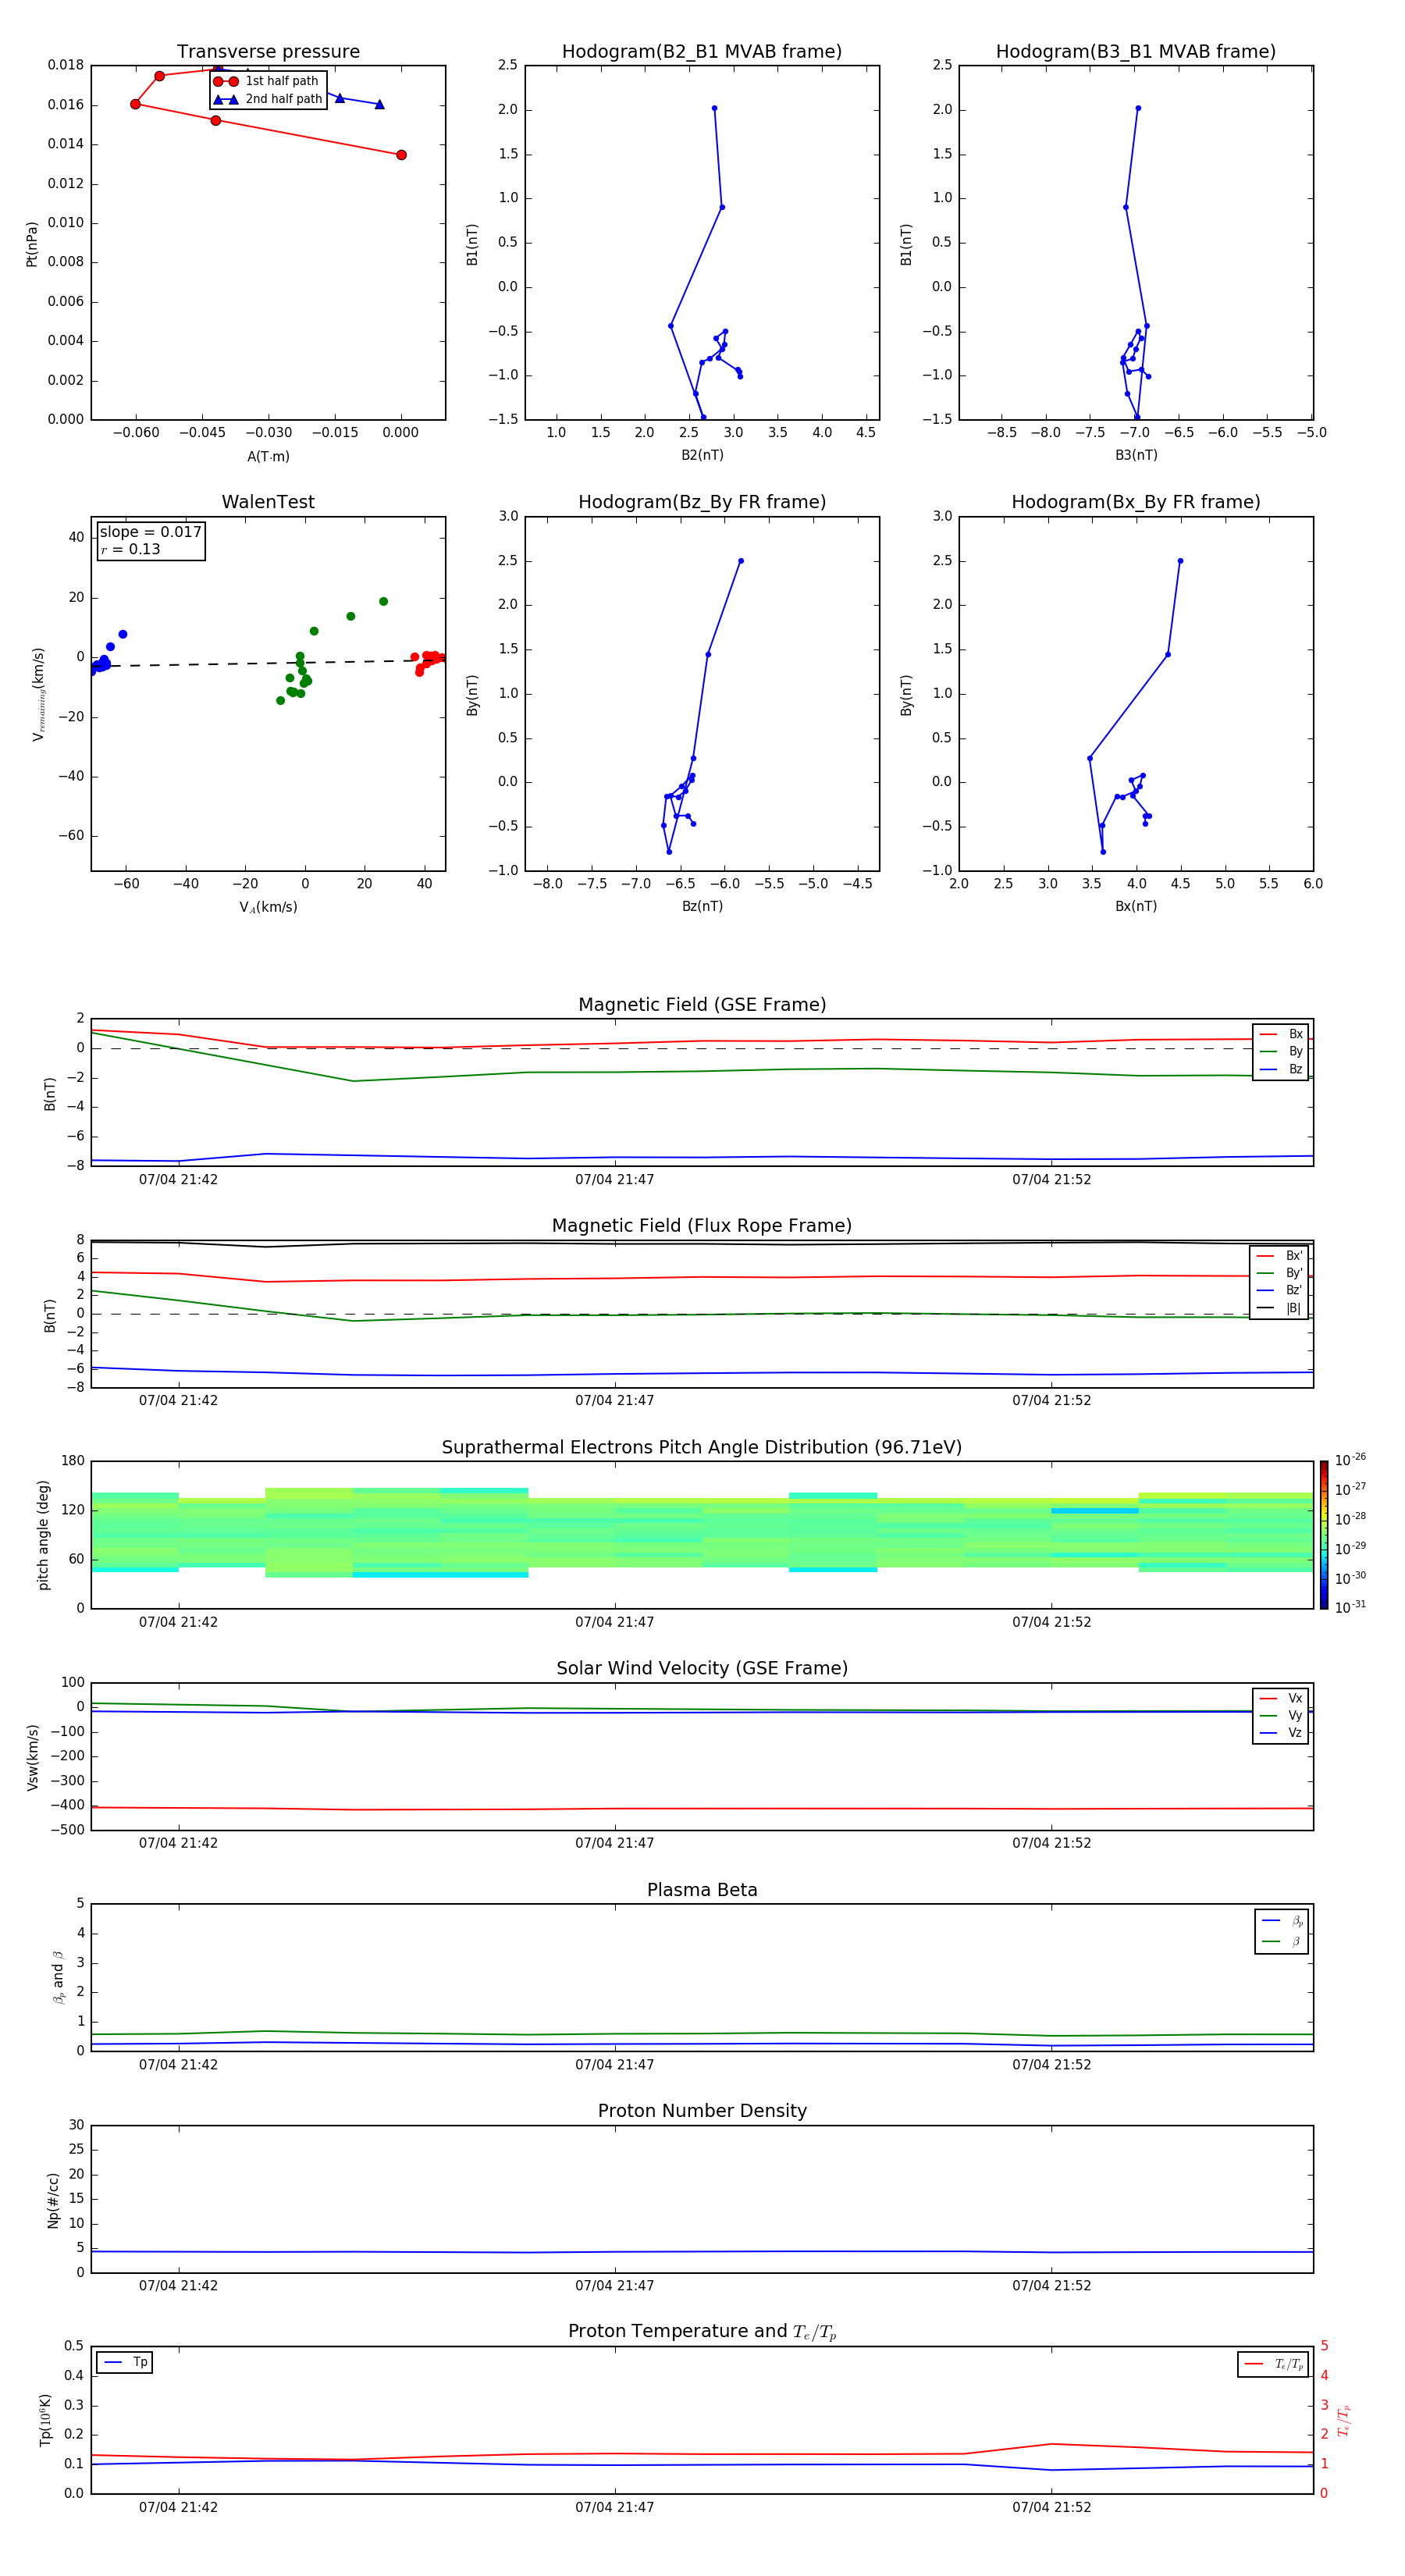Click the highest green point in WalenTest plot

coord(383,602)
